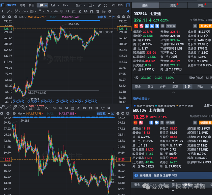Click the magnifier zoom tool in top toolbar
Screen dimensions: 212x195
click(x=68, y=11)
